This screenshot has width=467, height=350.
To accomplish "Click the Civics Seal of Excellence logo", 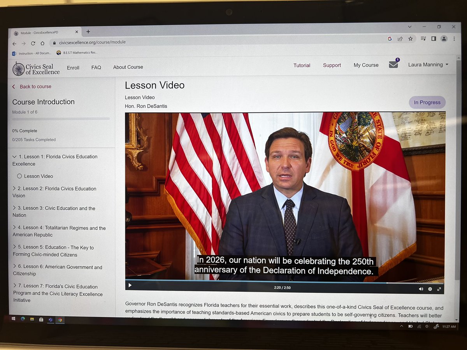I will click(36, 68).
